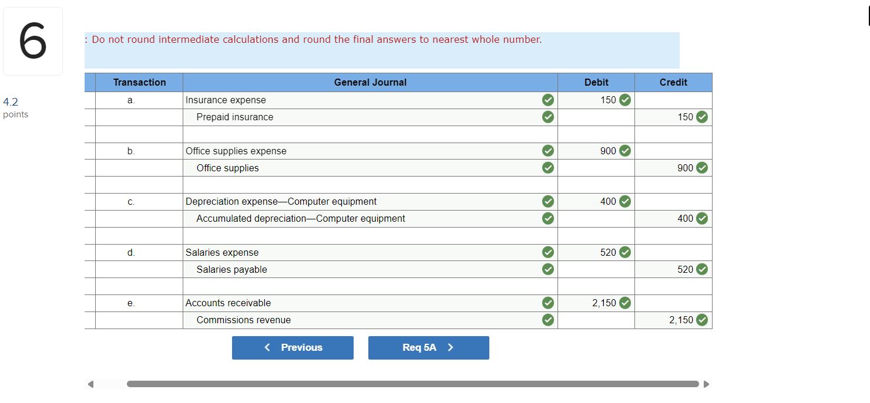This screenshot has height=403, width=870.
Task: Click the Transaction column header
Action: coord(139,82)
